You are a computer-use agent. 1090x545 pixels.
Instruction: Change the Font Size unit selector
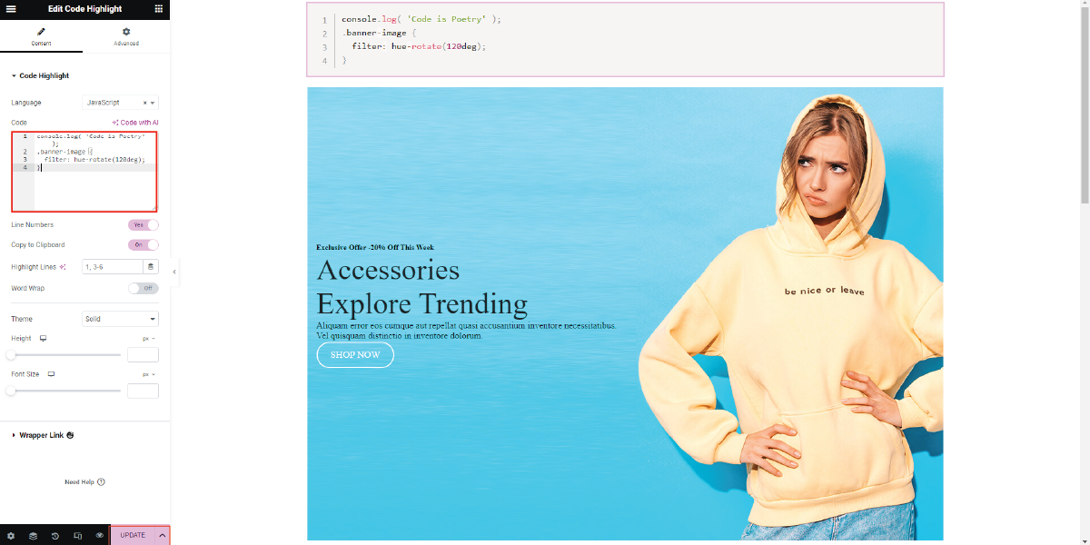tap(149, 374)
